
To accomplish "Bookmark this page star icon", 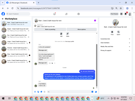I will [121, 8].
